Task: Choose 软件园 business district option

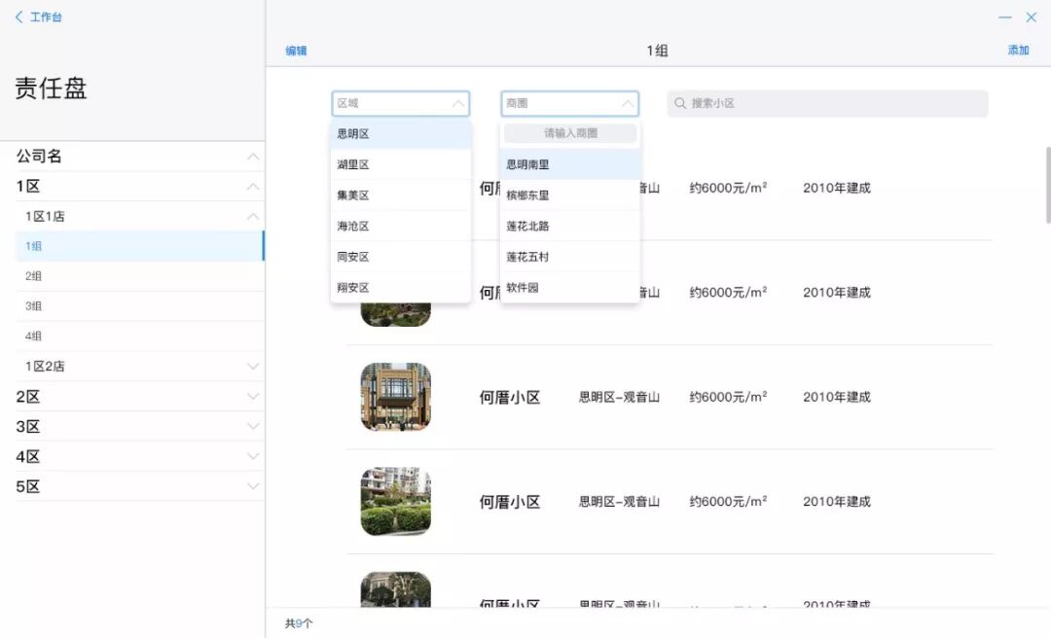Action: tap(569, 288)
